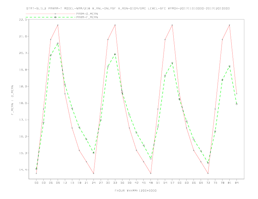Select the F_MEAN circle data point at hour 33
Image resolution: width=258 pixels, height=199 pixels.
tap(115, 54)
